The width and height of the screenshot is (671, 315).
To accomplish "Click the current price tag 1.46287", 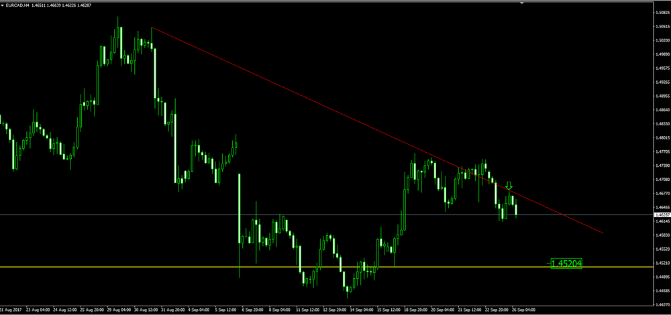I will point(662,214).
